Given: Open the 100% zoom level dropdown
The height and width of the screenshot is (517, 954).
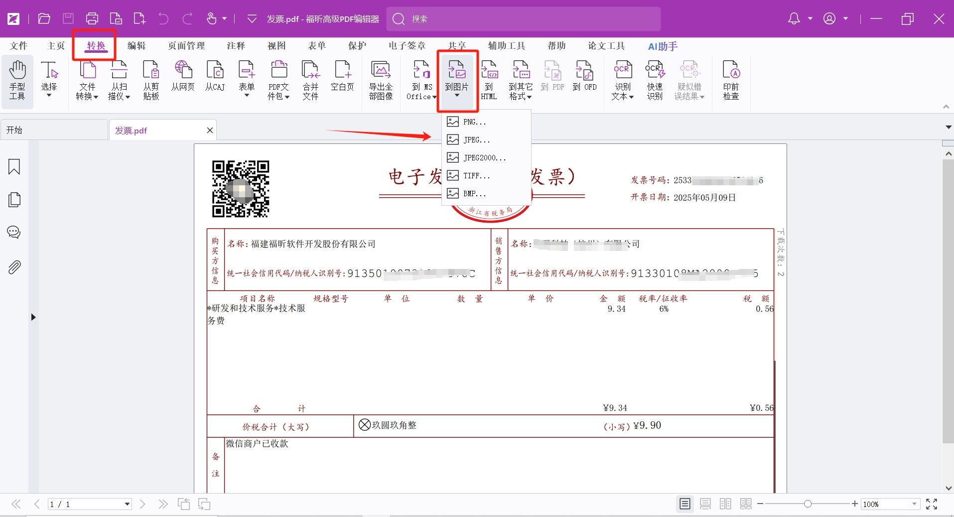Looking at the screenshot, I should click(914, 504).
